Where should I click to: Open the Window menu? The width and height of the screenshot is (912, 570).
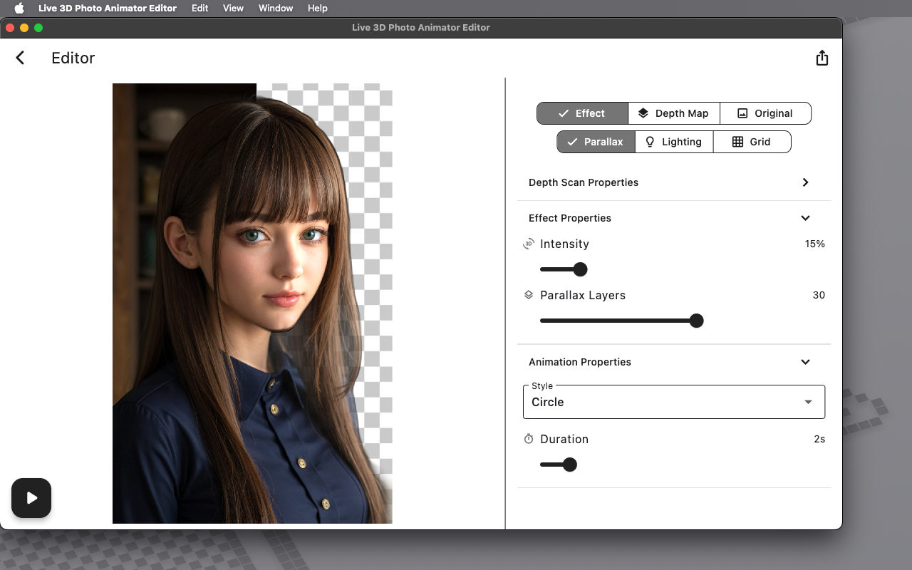(276, 9)
